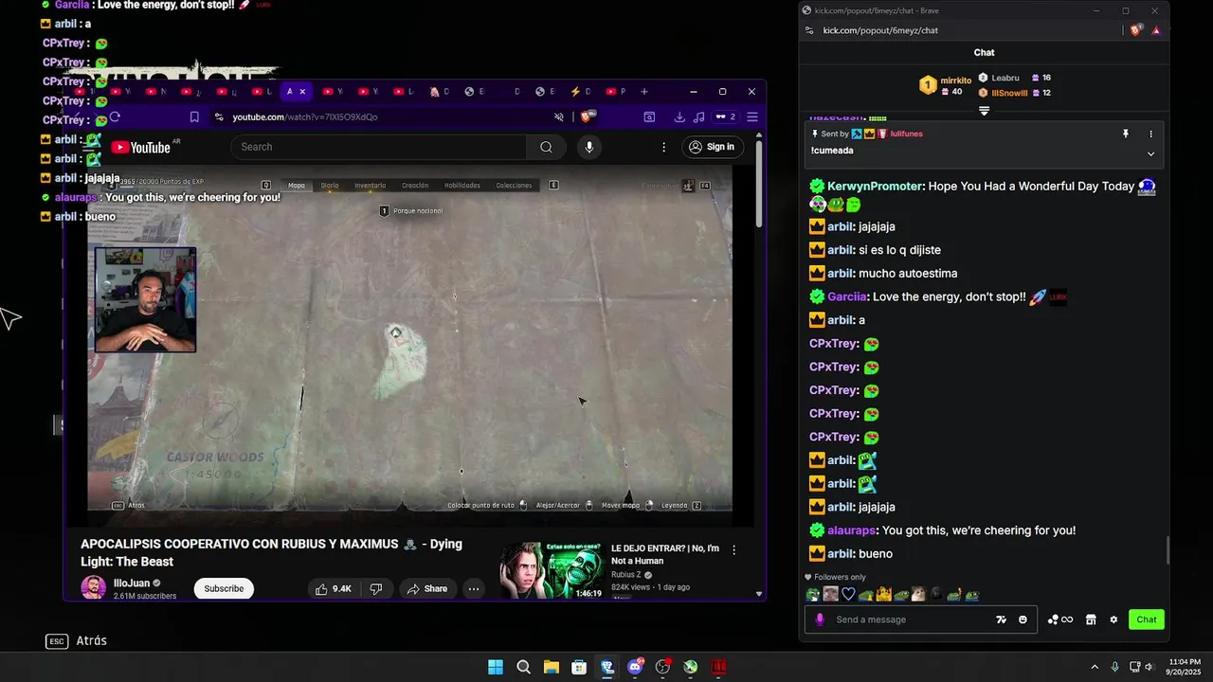Click the Habilidades tab in game video
Image resolution: width=1213 pixels, height=682 pixels.
click(462, 186)
